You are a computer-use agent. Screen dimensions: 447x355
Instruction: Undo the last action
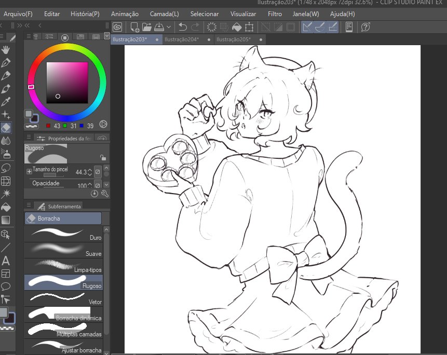[x=182, y=28]
